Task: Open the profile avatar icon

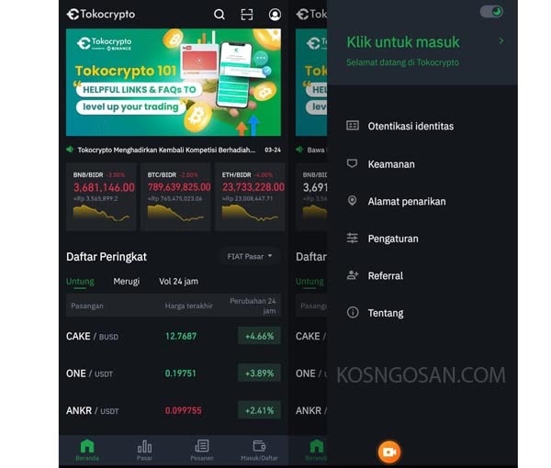Action: pos(275,15)
